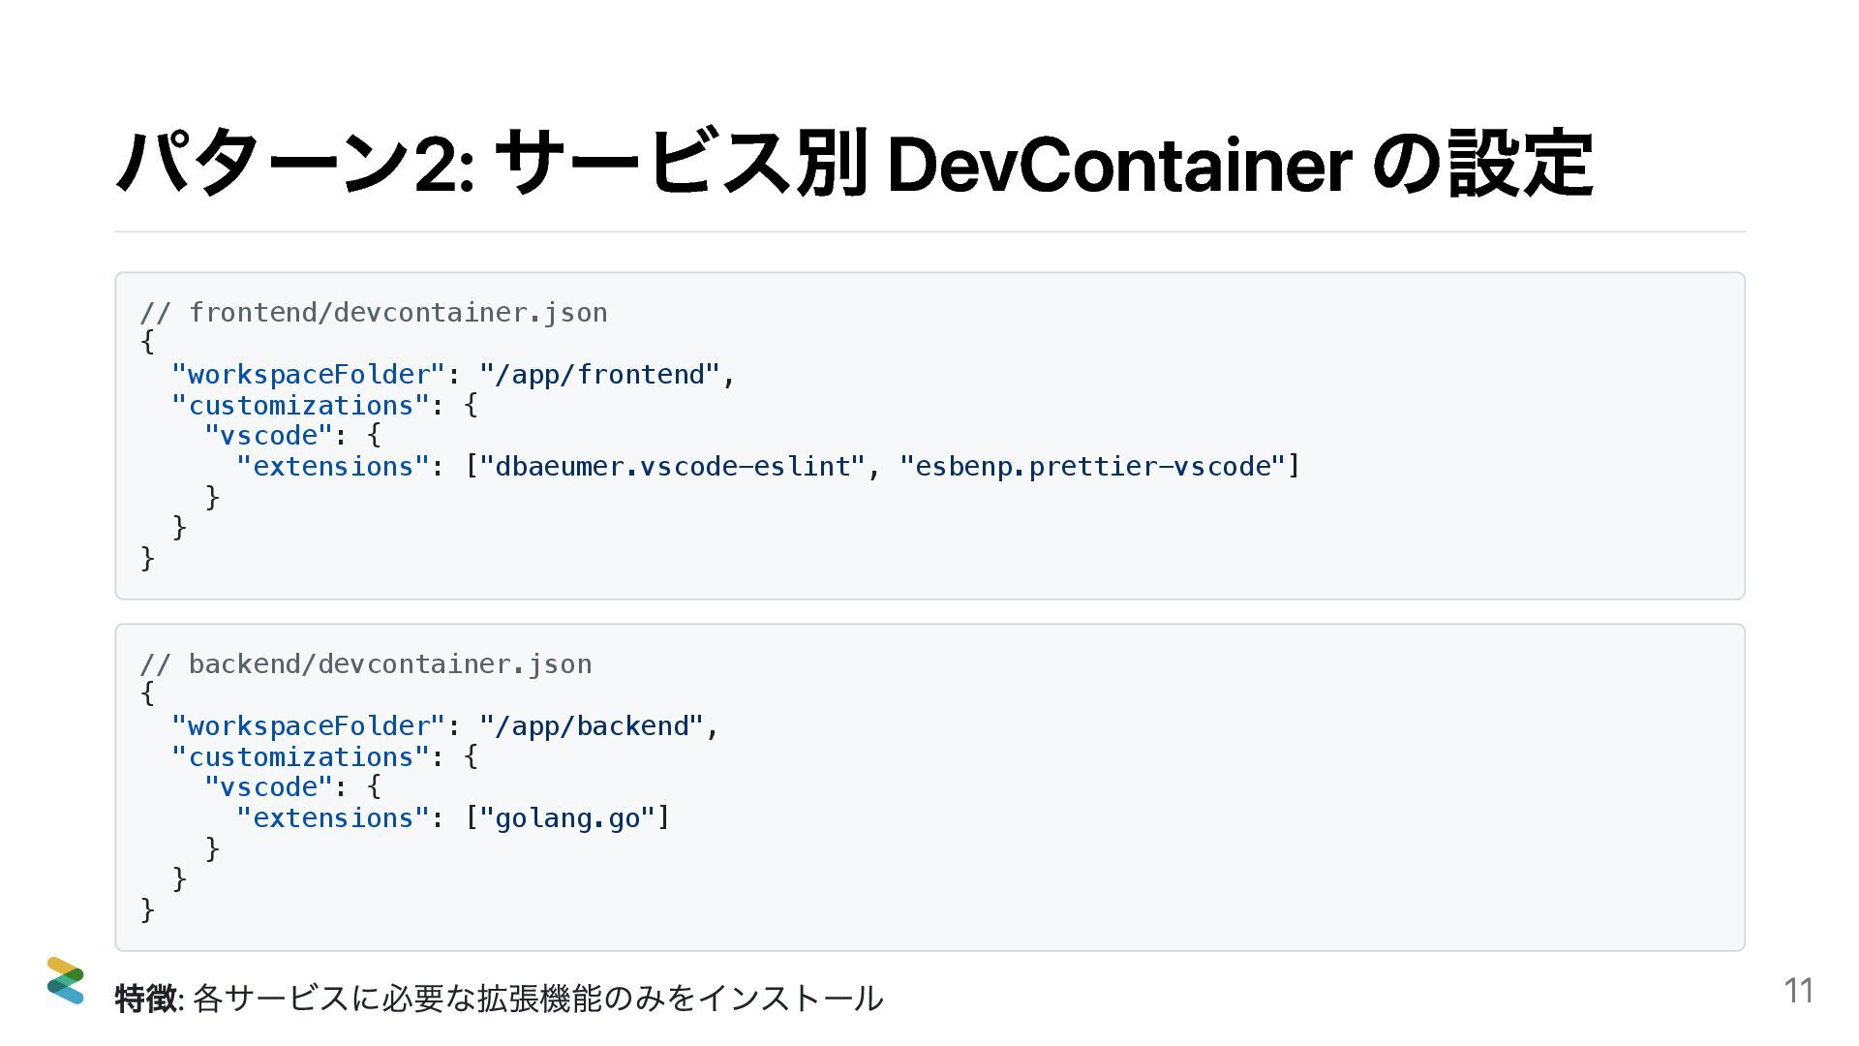Screen dimensions: 1859x1046
Task: Click the bold 特徴 label
Action: 145,998
